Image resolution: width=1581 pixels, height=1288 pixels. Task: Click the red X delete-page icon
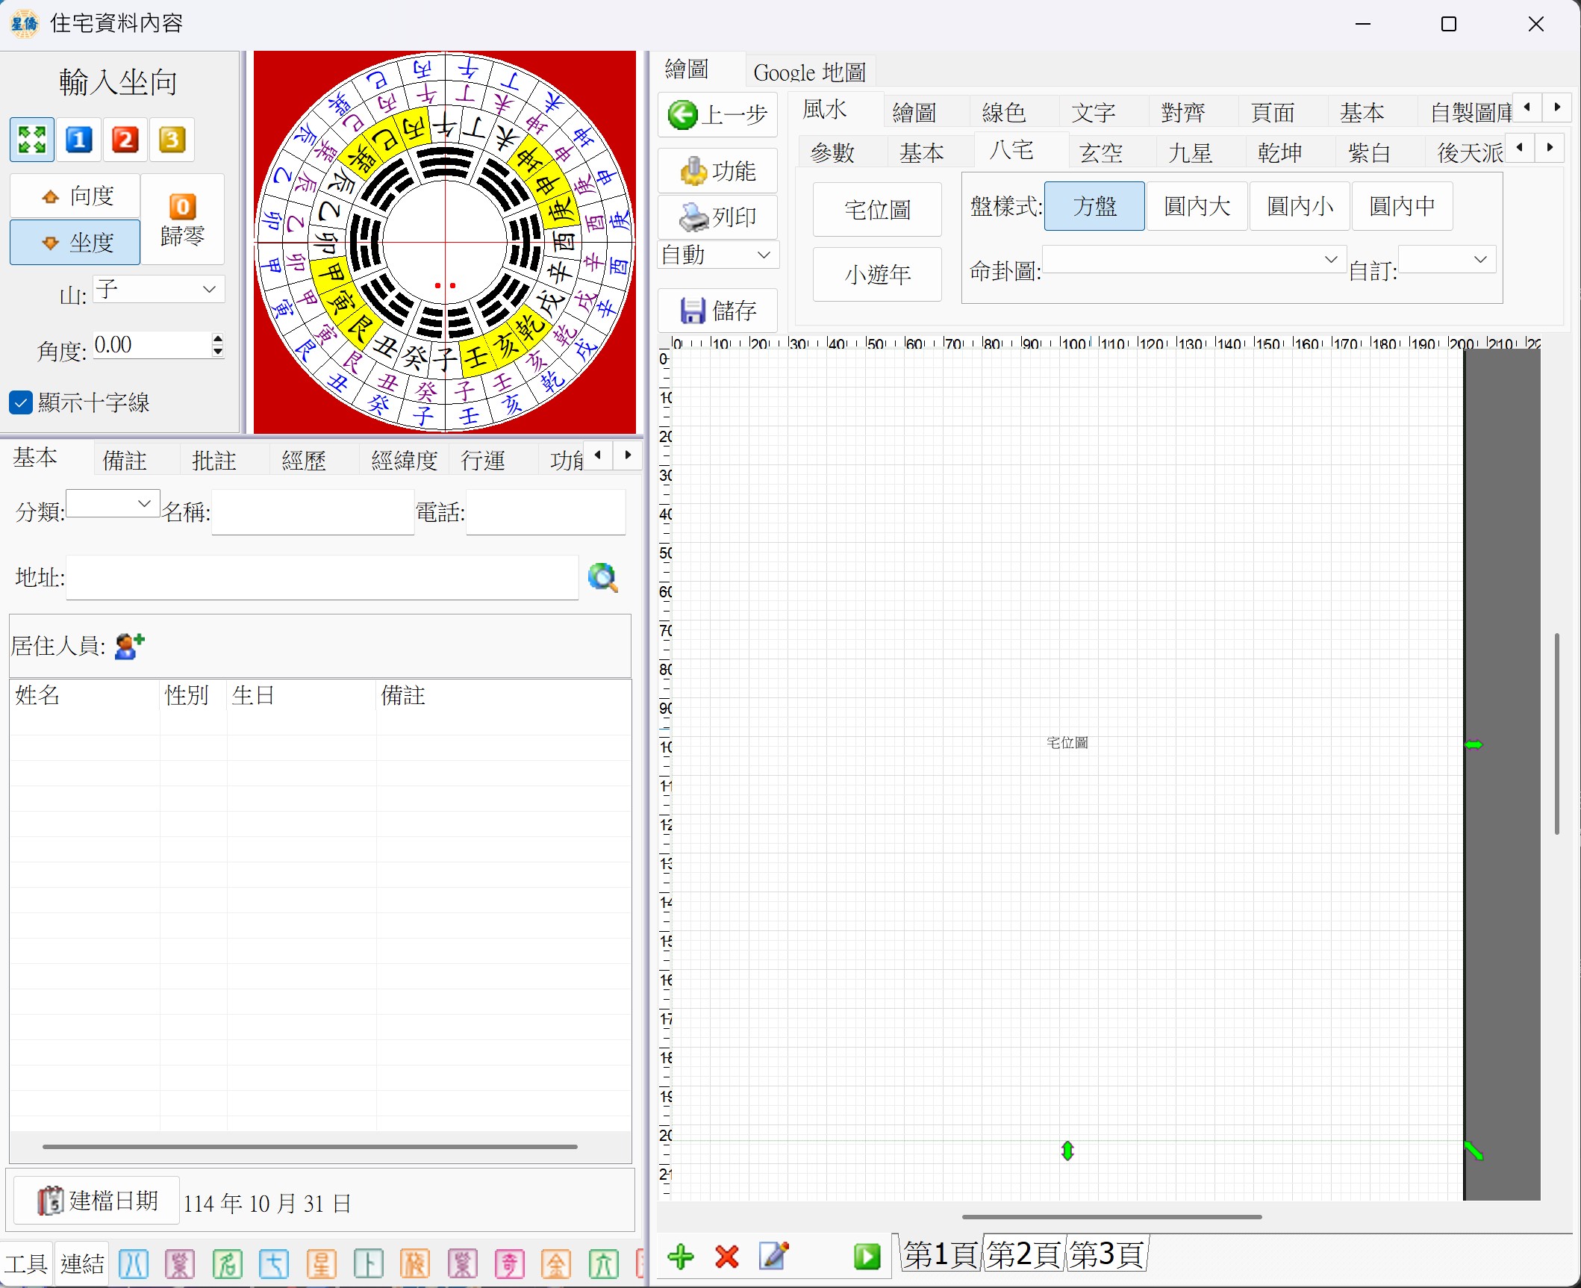coord(726,1257)
